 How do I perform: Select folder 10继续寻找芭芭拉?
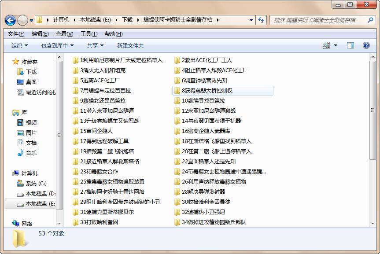click(199, 101)
